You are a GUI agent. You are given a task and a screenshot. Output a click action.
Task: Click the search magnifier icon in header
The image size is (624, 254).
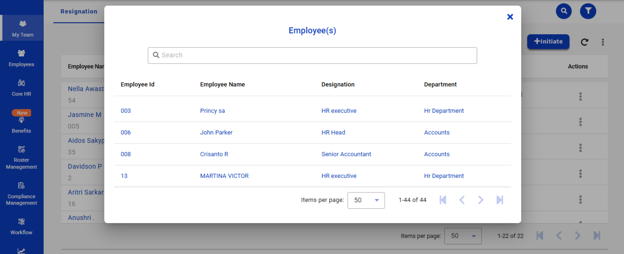[563, 11]
